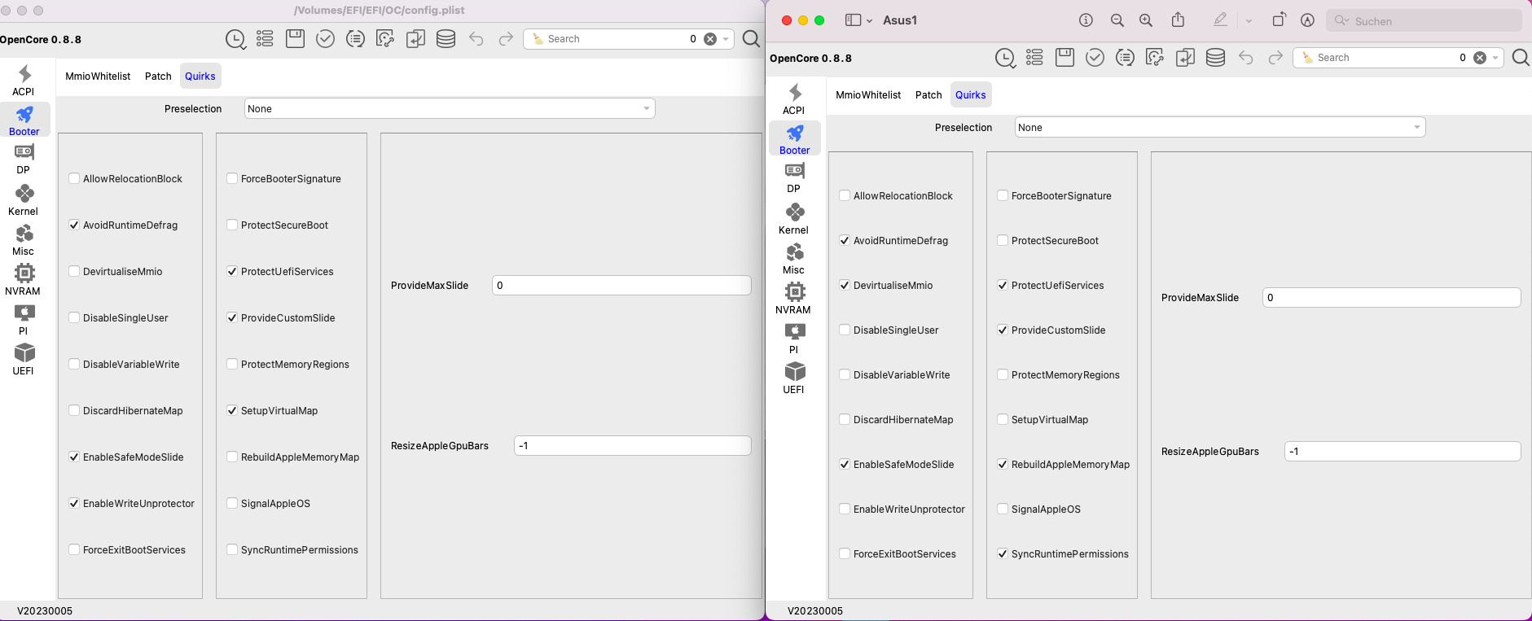Click OpenCore 0.8.8 label in config.plist window

coord(41,40)
